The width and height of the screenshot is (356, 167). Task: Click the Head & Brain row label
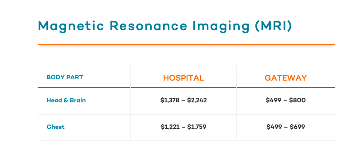click(66, 100)
